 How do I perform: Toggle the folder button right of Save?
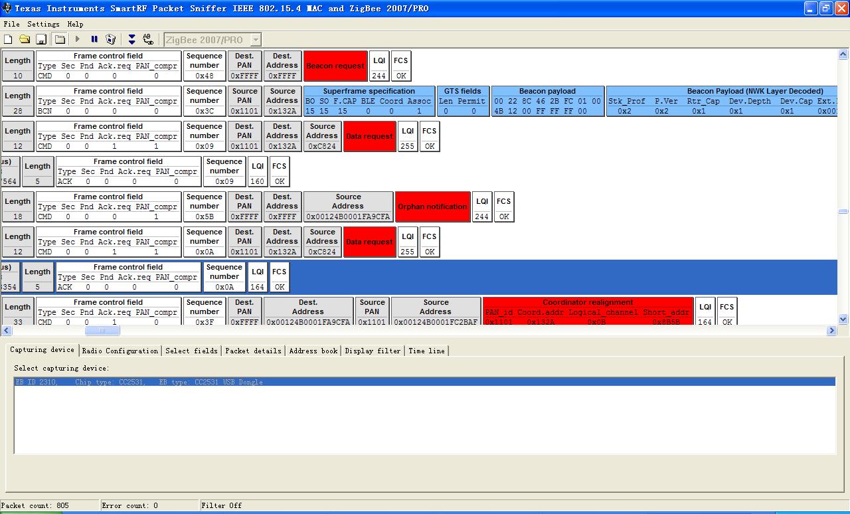pos(60,40)
